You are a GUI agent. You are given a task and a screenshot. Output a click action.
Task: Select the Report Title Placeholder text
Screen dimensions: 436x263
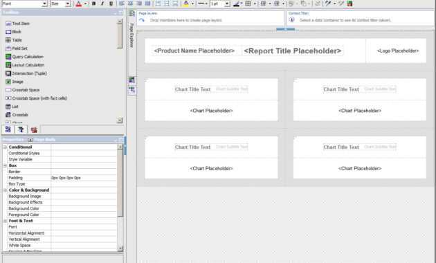(293, 51)
